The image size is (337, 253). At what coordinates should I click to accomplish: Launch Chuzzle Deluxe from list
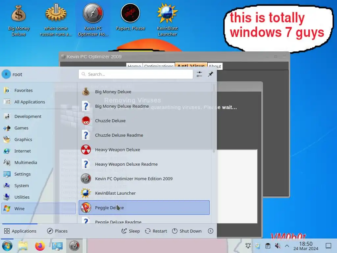coord(144,121)
